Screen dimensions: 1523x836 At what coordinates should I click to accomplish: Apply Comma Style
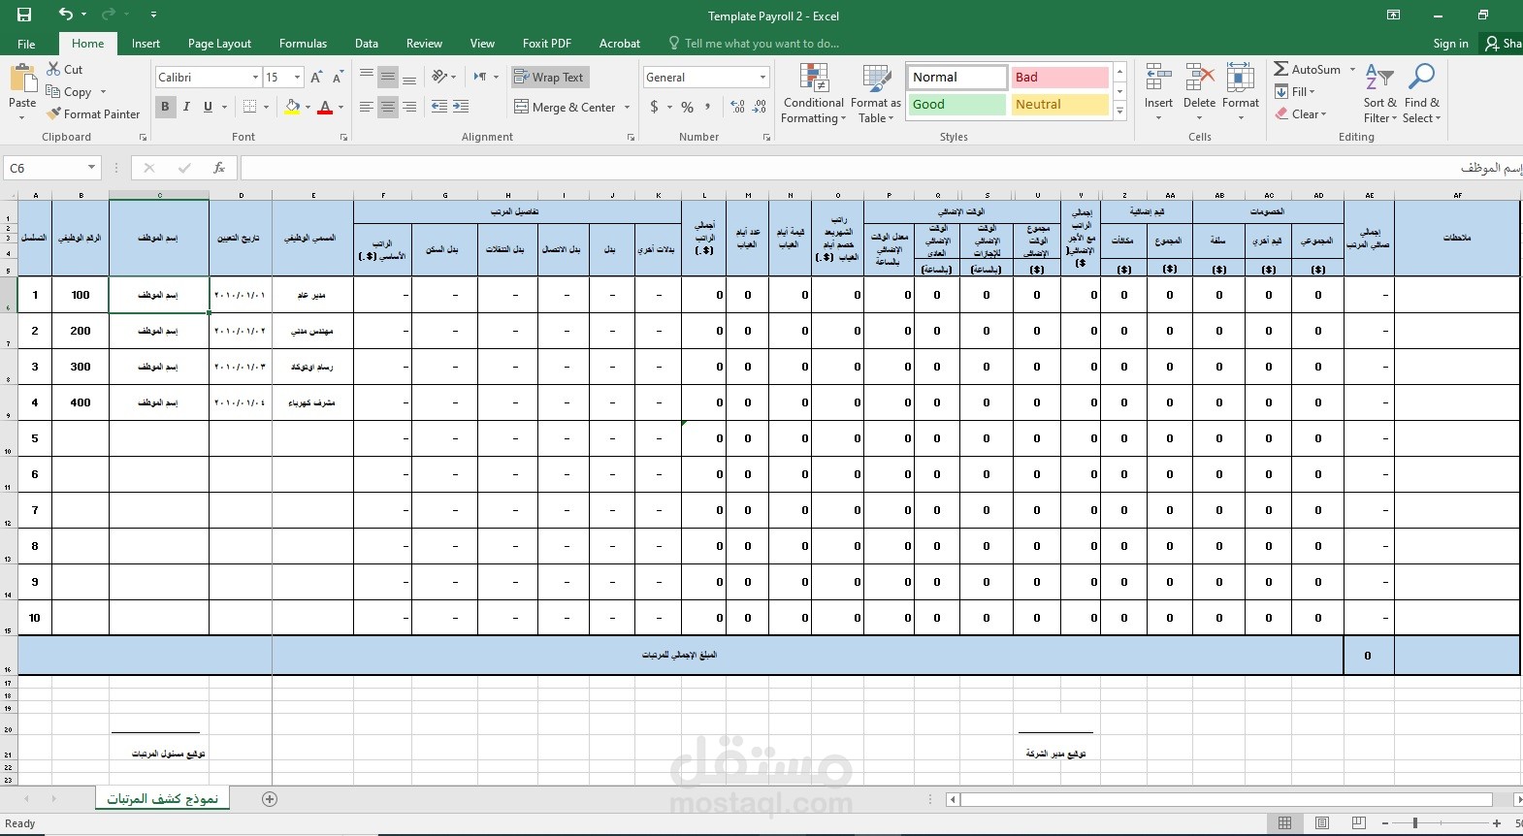708,107
